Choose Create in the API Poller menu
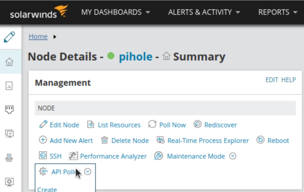The height and width of the screenshot is (192, 304). pos(47,189)
